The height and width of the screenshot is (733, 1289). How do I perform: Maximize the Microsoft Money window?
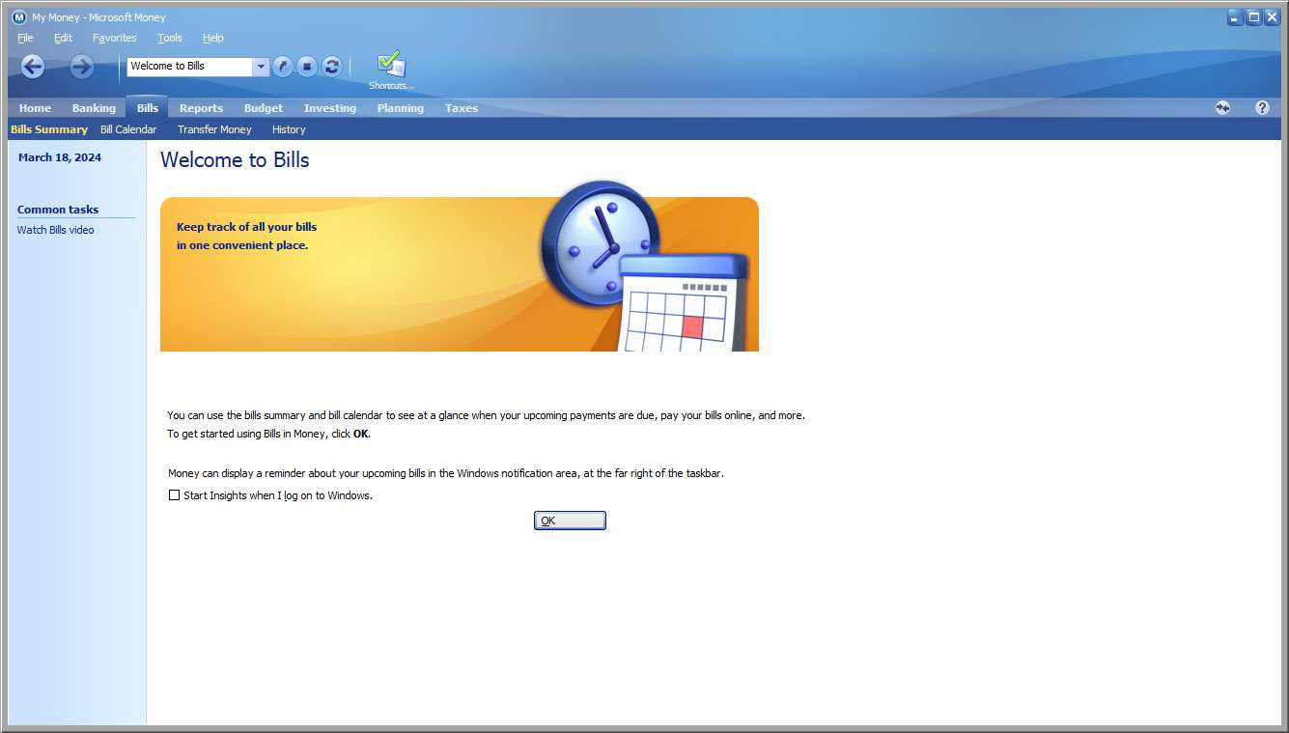click(1253, 17)
